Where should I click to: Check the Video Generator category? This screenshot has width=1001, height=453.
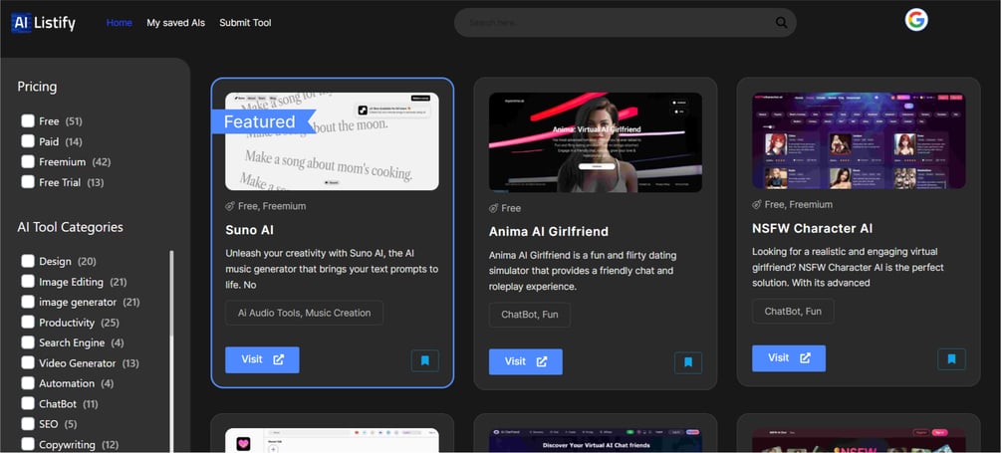point(28,363)
